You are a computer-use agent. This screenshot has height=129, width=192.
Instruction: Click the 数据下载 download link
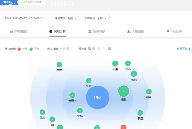(x=183, y=49)
